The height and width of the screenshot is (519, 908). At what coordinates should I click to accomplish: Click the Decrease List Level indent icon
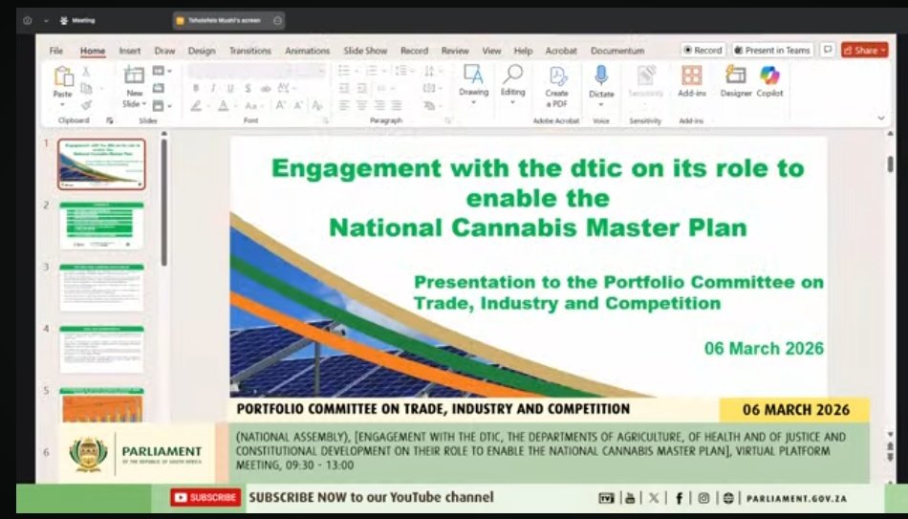tap(344, 88)
